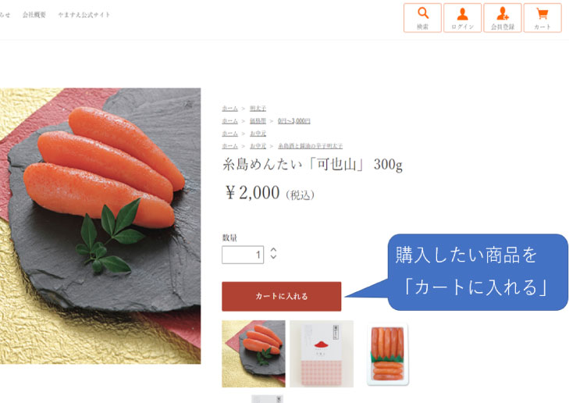Open the やますえ公式サイト menu link

point(84,15)
